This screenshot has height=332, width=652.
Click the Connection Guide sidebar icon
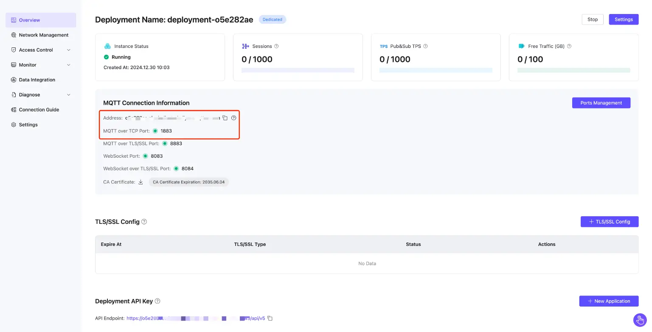14,109
